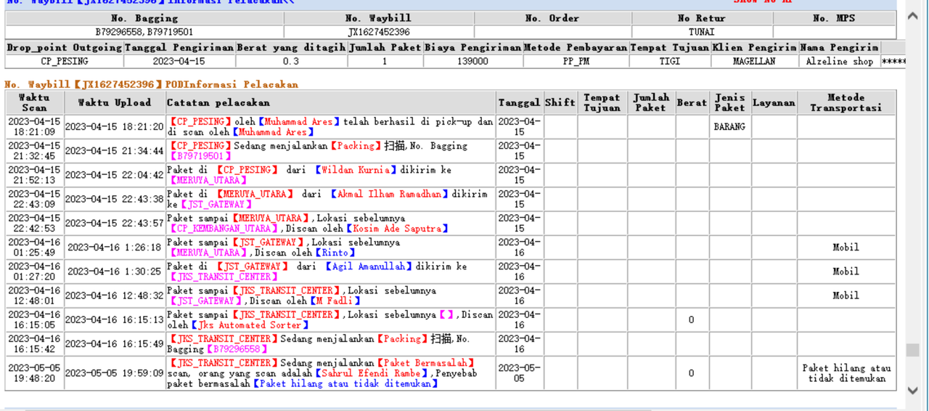Click sender name 'Alzeline shop'
The height and width of the screenshot is (411, 929).
click(839, 62)
